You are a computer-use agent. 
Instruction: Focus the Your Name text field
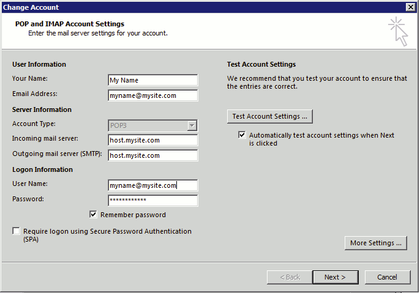point(152,80)
